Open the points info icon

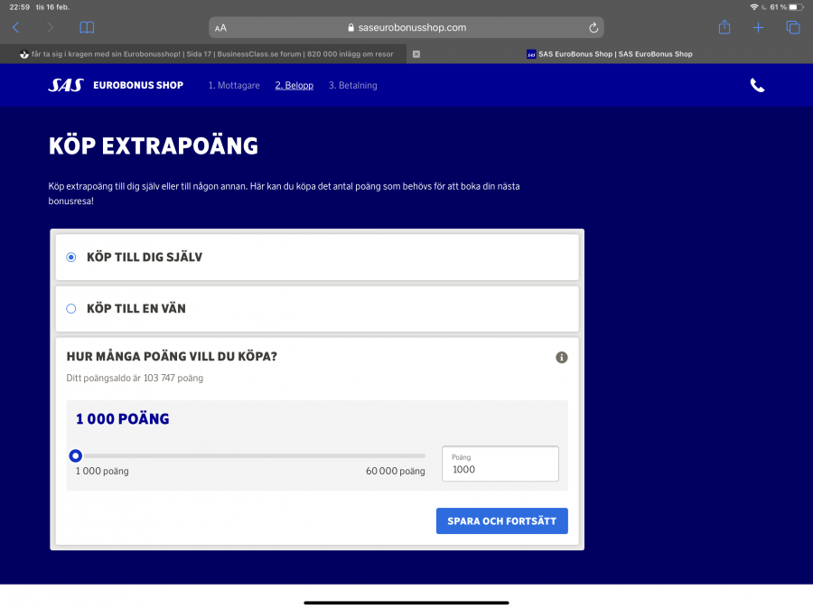tap(561, 357)
